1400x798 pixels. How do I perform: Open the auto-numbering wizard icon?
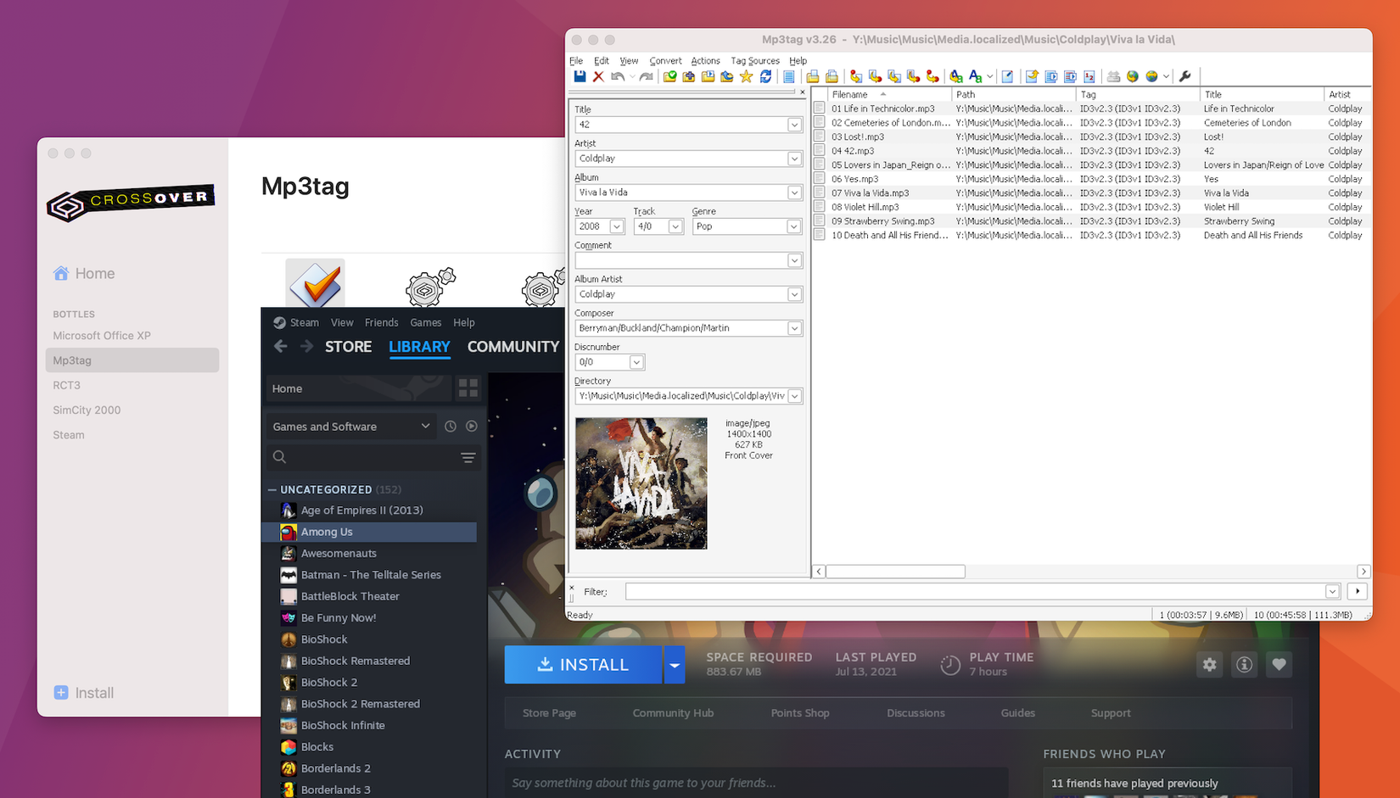pos(1089,76)
